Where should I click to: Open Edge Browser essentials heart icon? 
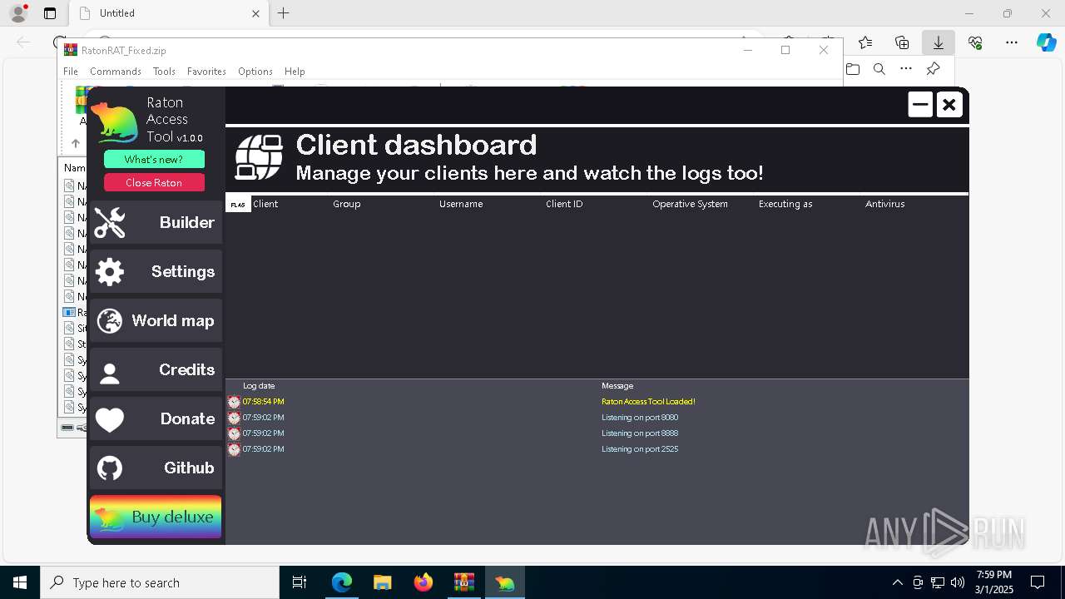coord(975,42)
